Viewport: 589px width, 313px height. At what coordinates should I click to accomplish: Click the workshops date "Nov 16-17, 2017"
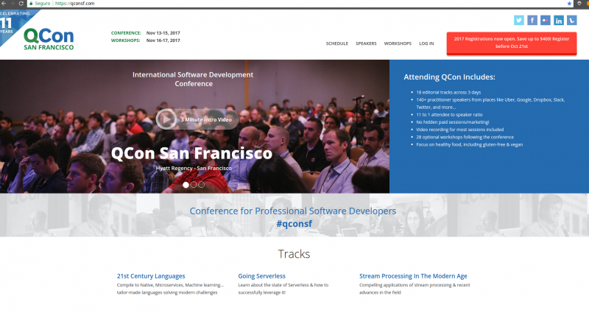[x=163, y=41]
